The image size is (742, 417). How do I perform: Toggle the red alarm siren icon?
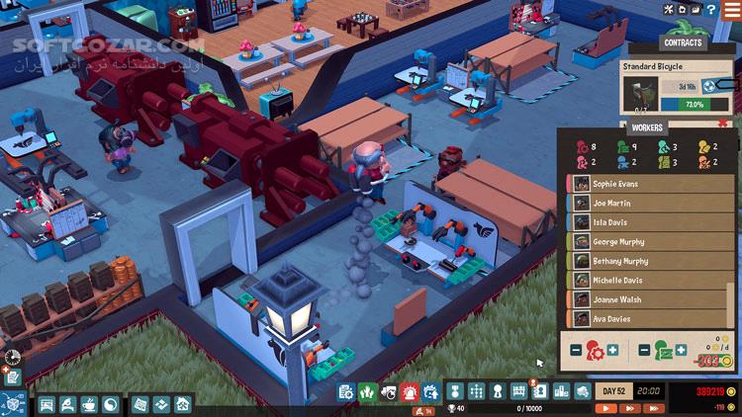coord(410,392)
